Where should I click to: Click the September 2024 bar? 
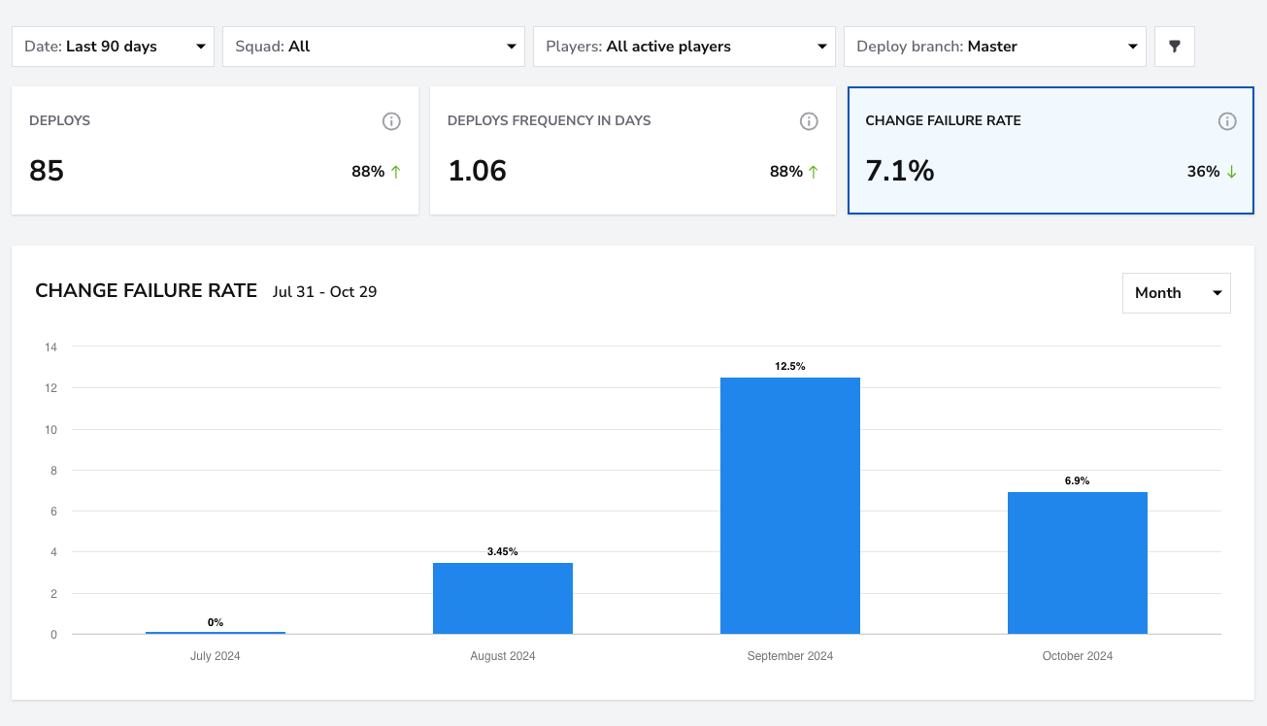(790, 506)
